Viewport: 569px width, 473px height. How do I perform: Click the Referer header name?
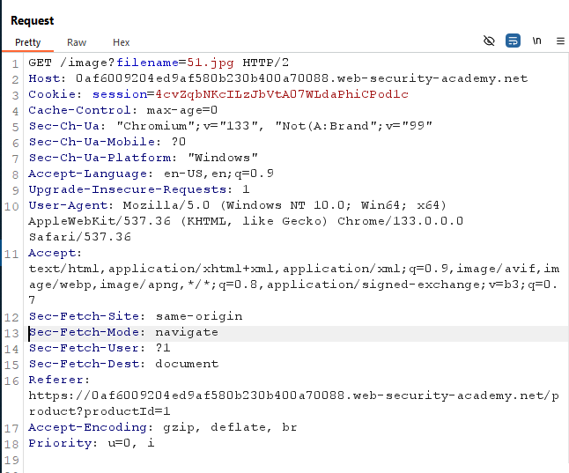point(56,380)
